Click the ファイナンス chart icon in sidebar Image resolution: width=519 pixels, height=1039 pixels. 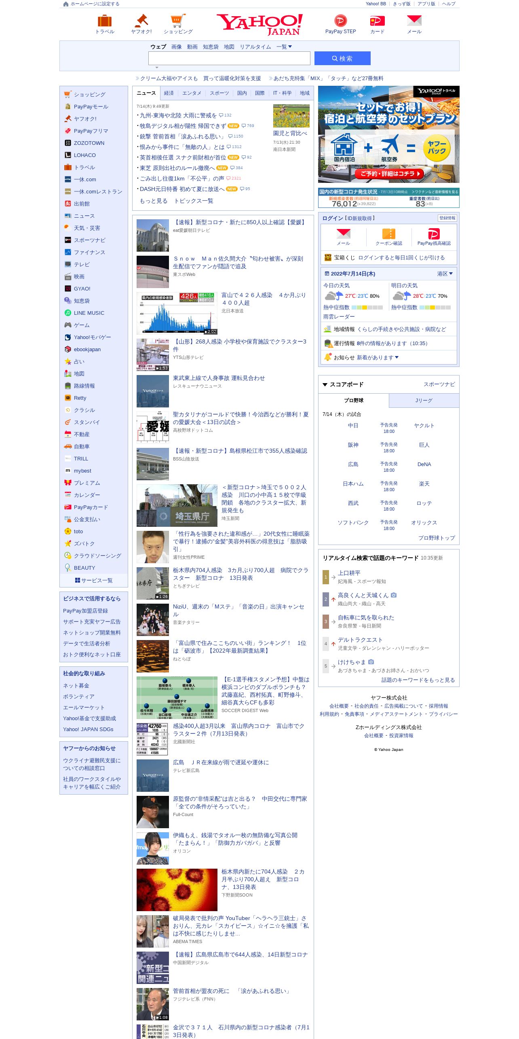[x=68, y=252]
